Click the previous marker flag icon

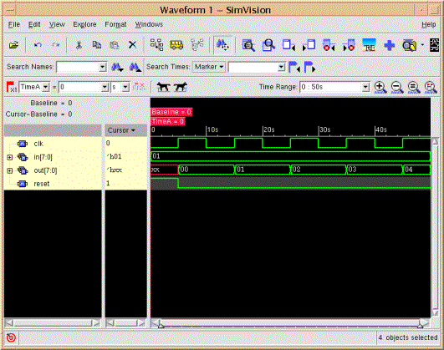[294, 68]
